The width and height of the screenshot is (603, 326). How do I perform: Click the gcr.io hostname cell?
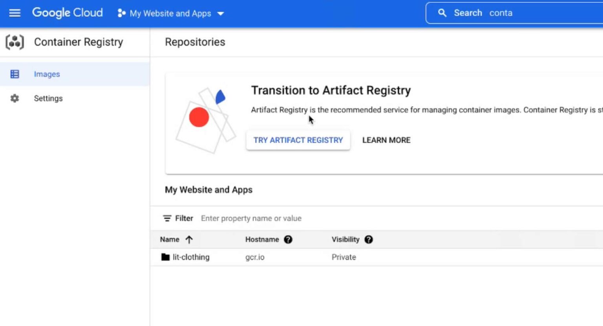pyautogui.click(x=255, y=257)
